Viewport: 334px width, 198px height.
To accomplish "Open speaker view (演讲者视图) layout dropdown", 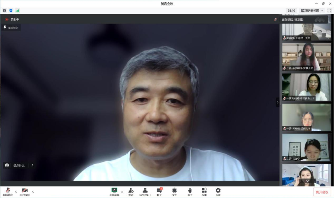I will tap(312, 10).
